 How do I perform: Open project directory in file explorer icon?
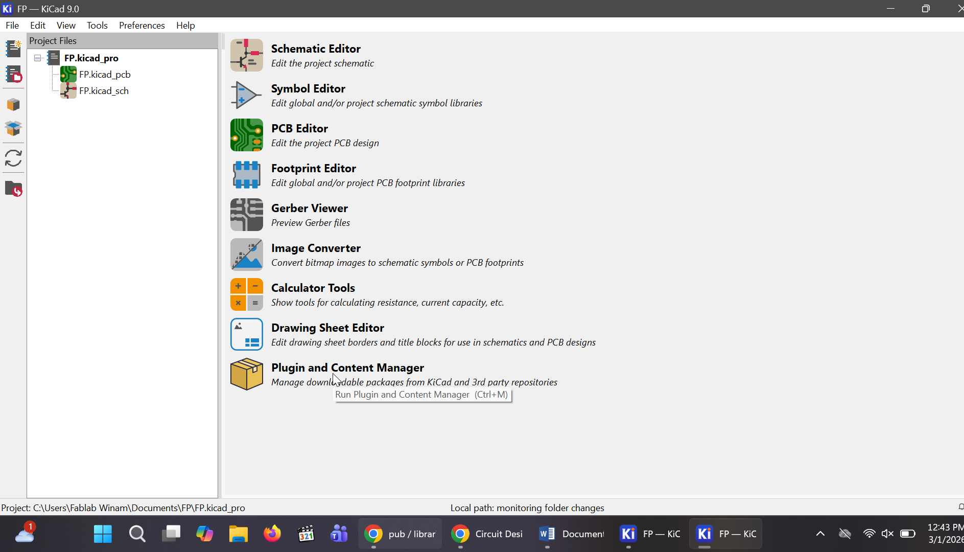pyautogui.click(x=13, y=189)
